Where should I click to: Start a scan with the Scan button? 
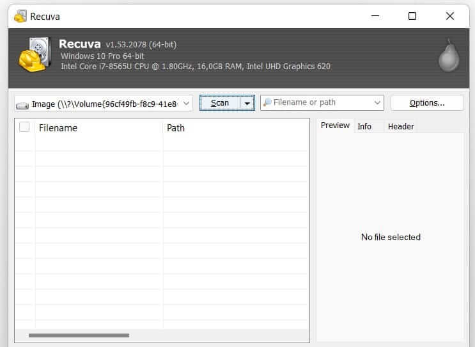[x=220, y=103]
